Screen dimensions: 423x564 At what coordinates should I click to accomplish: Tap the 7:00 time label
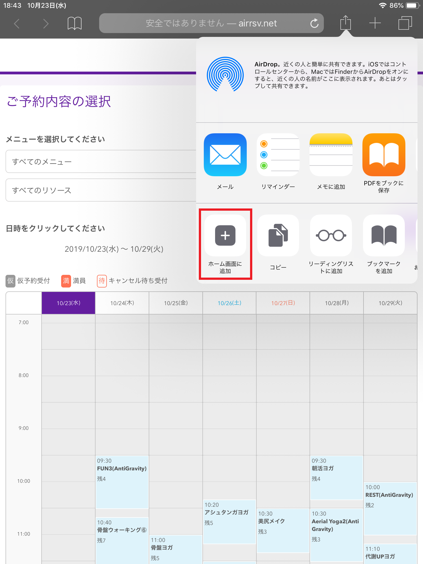[x=24, y=322]
